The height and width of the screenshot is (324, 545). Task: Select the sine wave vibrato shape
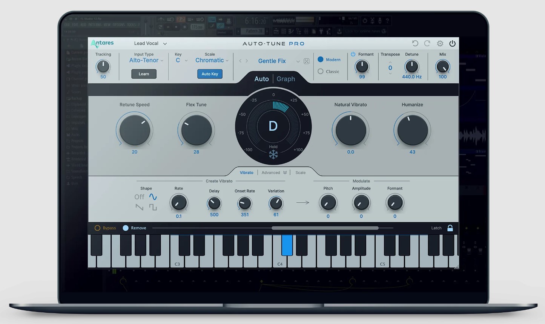(x=153, y=197)
